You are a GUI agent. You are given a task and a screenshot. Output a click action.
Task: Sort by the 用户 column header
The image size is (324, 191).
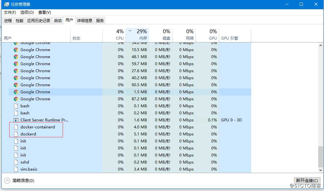[x=36, y=35]
